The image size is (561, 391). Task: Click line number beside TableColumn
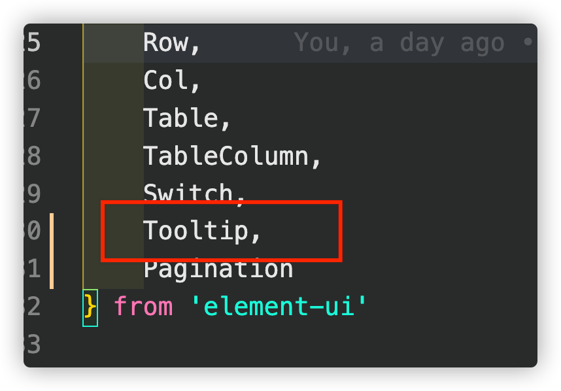(33, 156)
